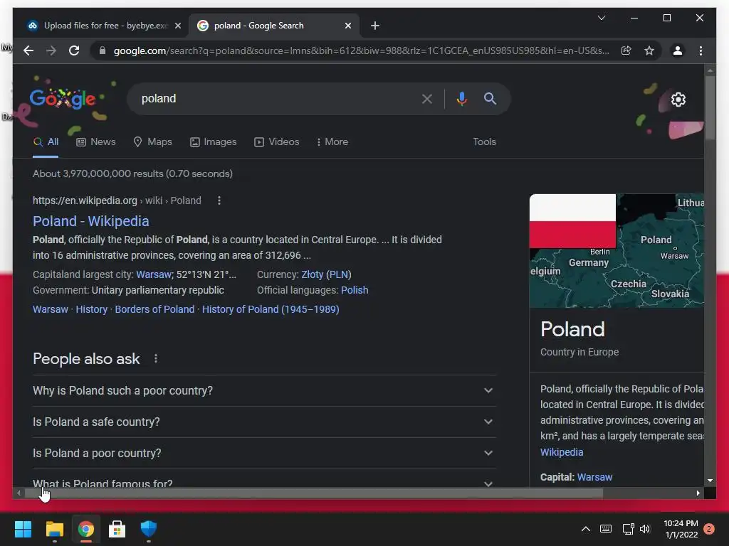Screen dimensions: 729x546
Task: Switch to the Images results tab
Action: tap(214, 142)
